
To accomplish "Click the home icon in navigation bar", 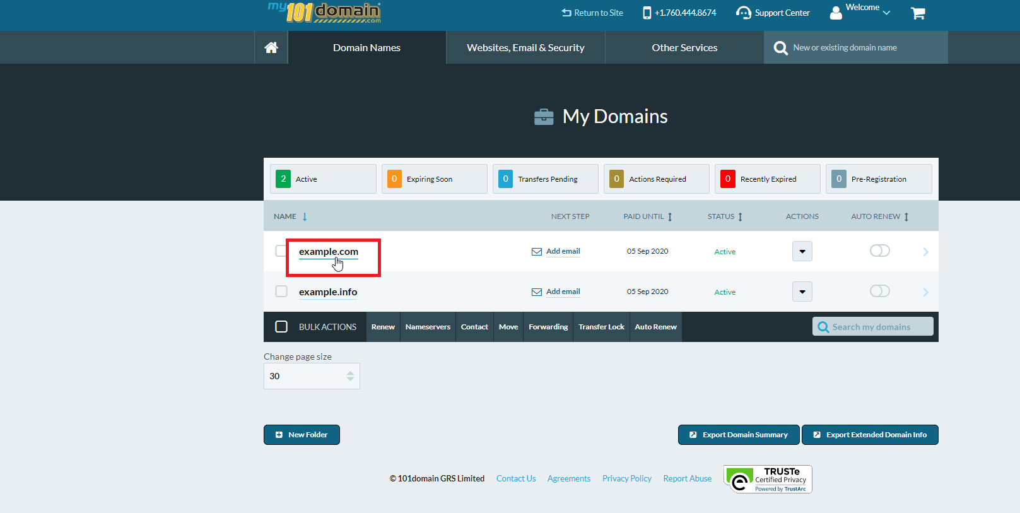I will 271,47.
